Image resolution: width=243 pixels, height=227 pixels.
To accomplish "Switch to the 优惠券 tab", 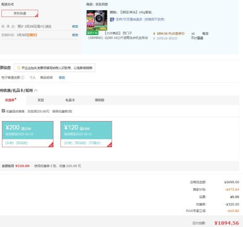I will click(x=11, y=100).
